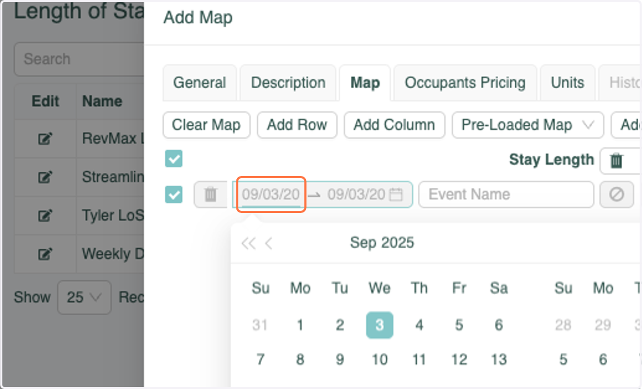642x389 pixels.
Task: Pick September 1 in the calendar
Action: coord(300,325)
